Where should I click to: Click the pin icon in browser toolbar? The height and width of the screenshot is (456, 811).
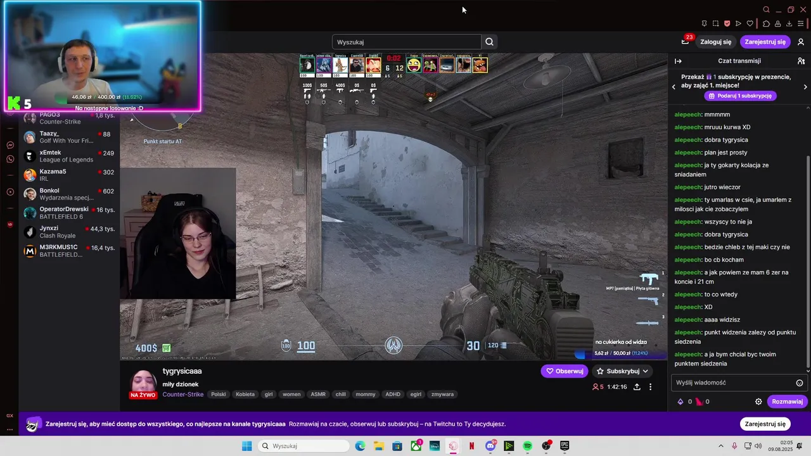click(704, 23)
